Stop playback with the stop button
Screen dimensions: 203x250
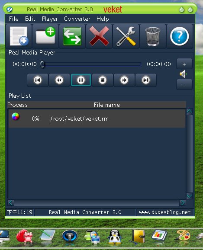point(103,80)
